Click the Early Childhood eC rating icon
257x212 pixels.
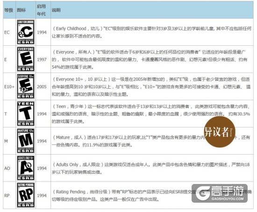pyautogui.click(x=26, y=32)
